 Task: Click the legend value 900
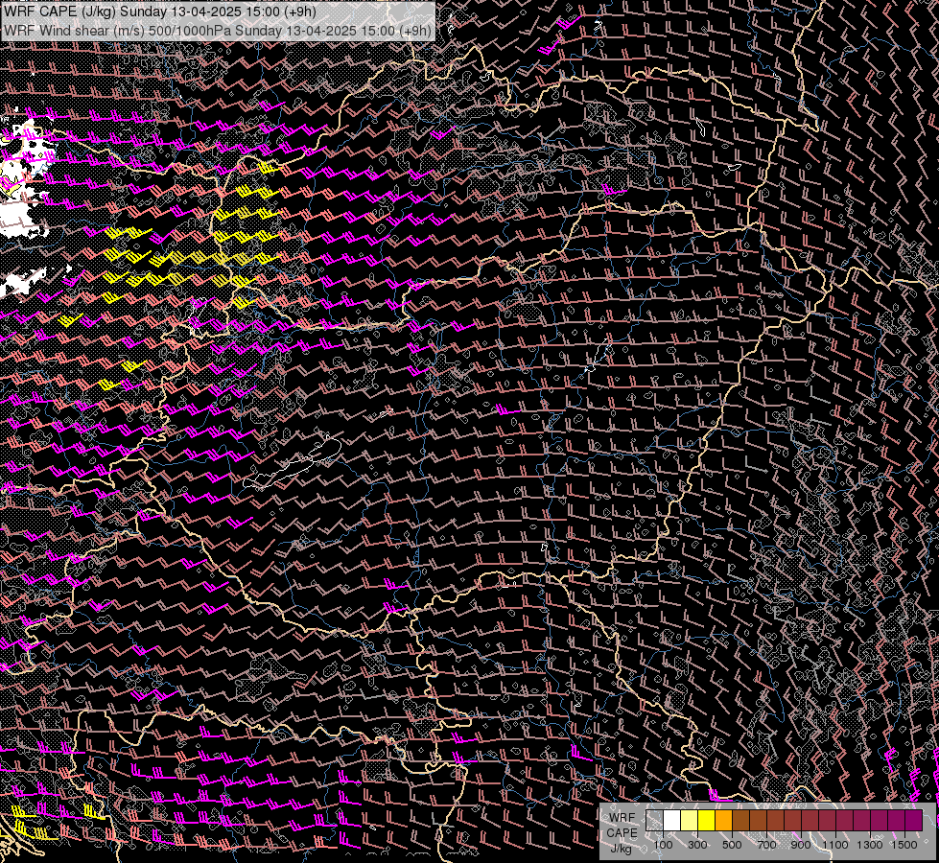tap(801, 845)
